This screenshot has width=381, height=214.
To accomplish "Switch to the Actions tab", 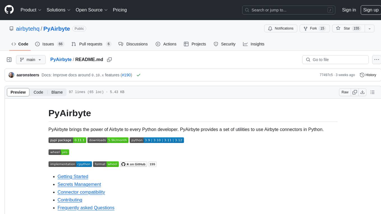I will (x=166, y=44).
